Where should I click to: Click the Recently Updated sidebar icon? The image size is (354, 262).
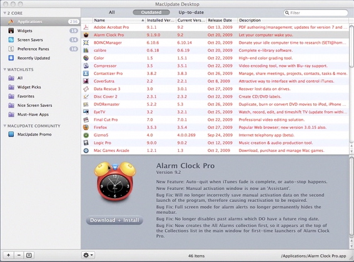pos(11,58)
